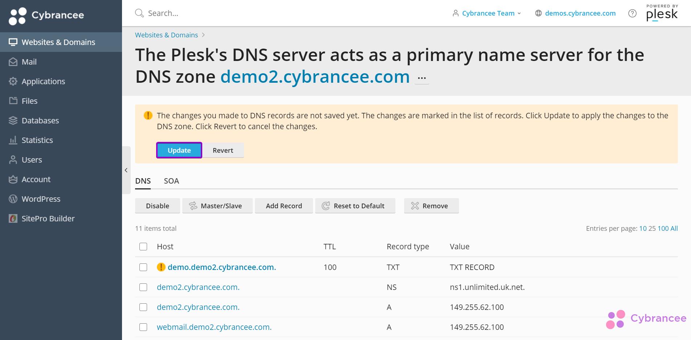Click the Update button
This screenshot has height=340, width=691.
pyautogui.click(x=179, y=150)
